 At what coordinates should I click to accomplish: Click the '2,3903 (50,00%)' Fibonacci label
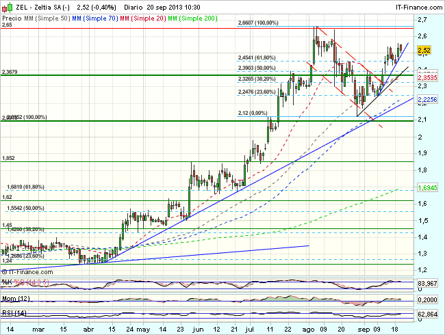pos(257,68)
